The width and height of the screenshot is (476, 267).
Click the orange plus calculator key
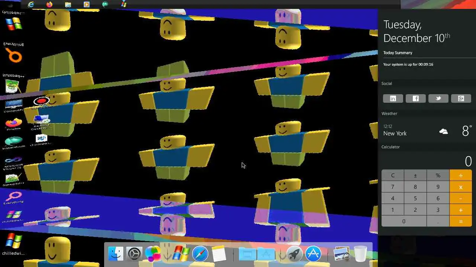click(461, 210)
